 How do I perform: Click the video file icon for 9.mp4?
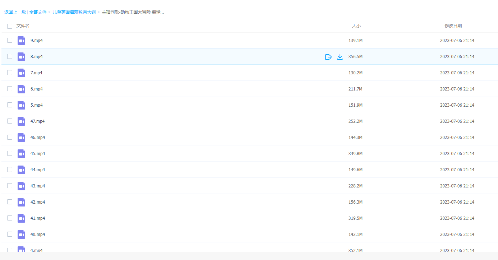click(x=21, y=41)
